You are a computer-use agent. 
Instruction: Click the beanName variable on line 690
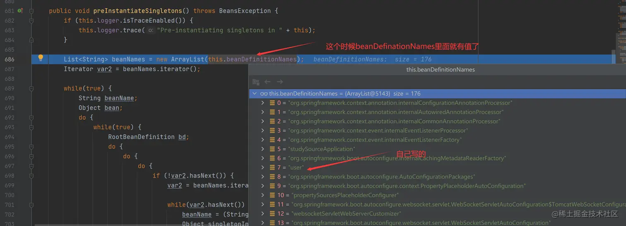pos(119,98)
